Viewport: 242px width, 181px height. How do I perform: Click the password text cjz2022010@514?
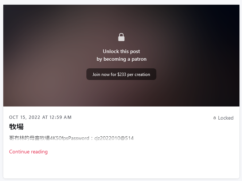tap(114, 138)
